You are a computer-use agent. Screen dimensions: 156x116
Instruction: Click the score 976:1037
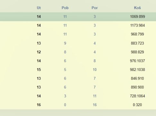[137, 61]
